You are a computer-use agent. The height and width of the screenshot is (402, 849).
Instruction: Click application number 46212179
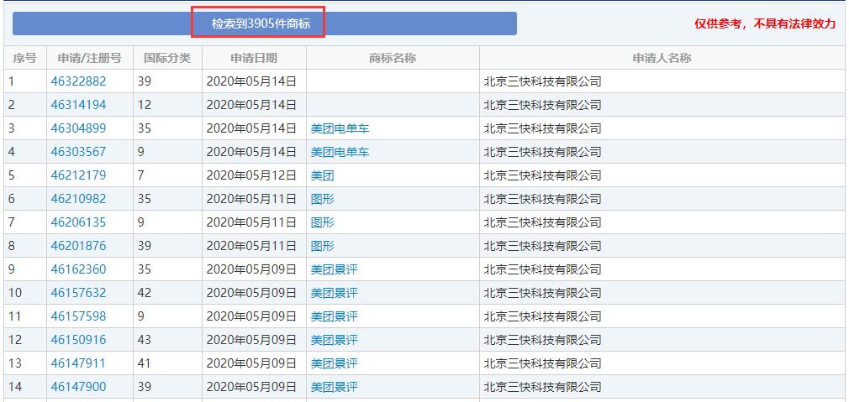pyautogui.click(x=78, y=175)
